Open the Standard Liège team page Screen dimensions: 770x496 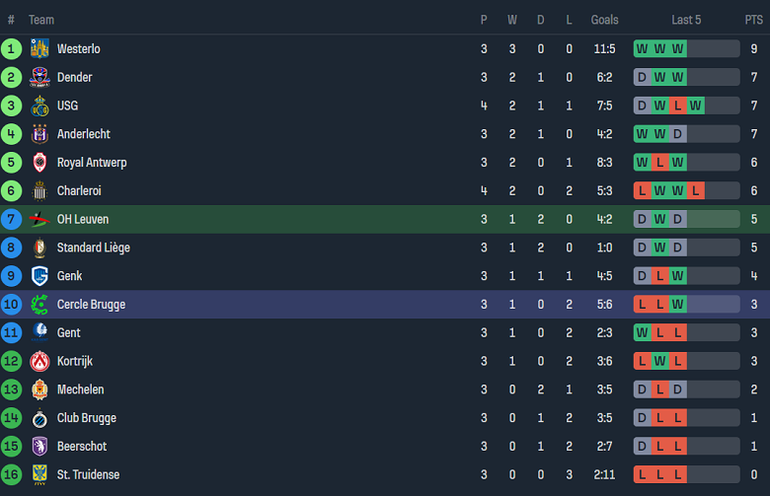[x=93, y=248]
